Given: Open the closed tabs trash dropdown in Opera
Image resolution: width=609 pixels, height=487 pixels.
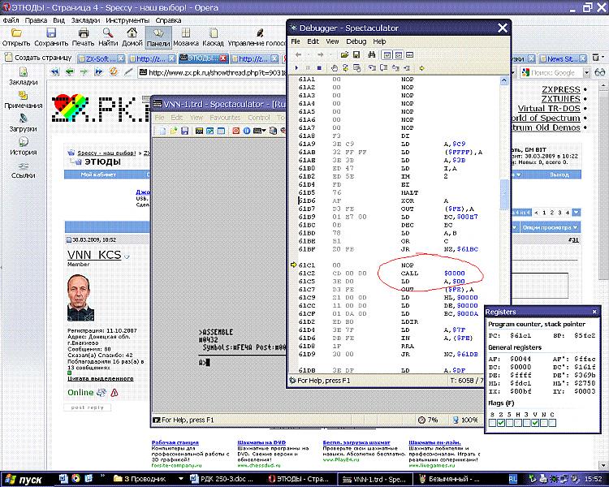Looking at the screenshot, I should click(x=600, y=58).
